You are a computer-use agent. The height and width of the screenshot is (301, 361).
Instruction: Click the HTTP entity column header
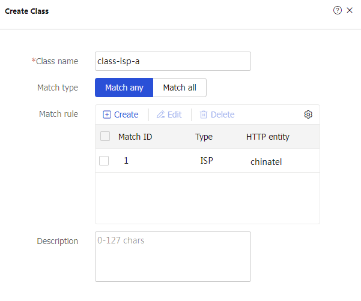pos(268,137)
